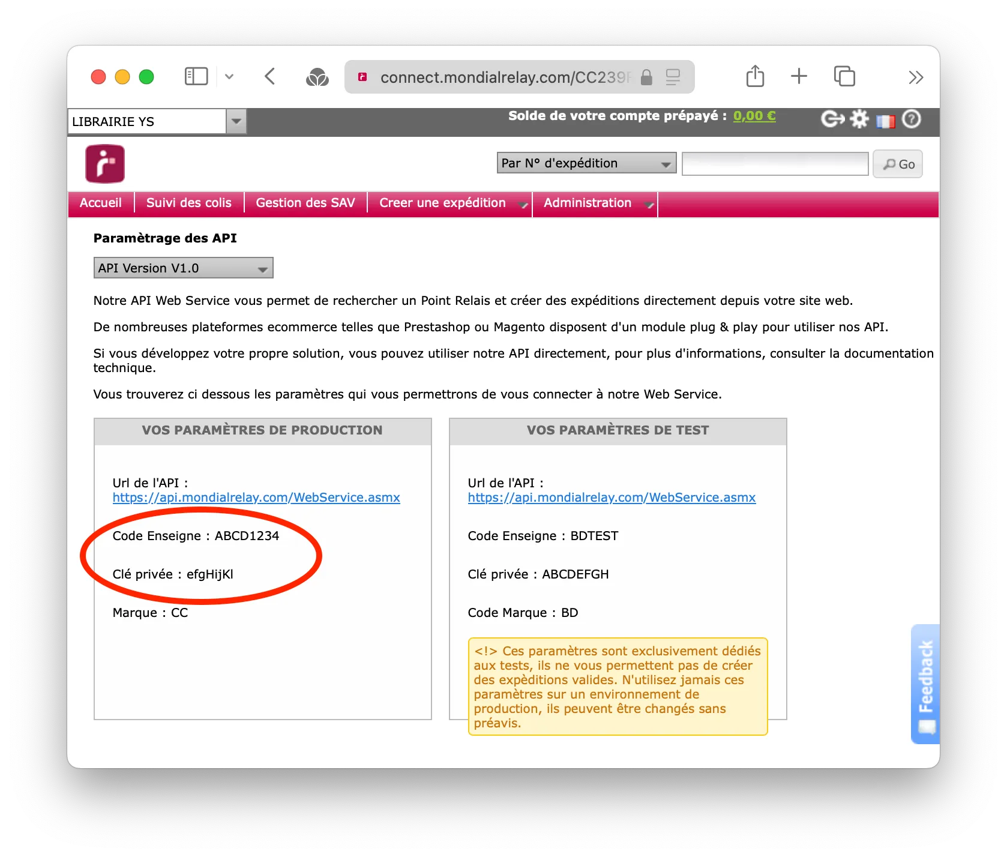This screenshot has width=1007, height=857.
Task: Open the Feedback side tab
Action: coord(925,684)
